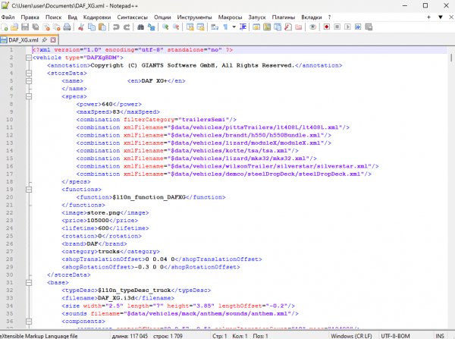Screen dimensions: 455x339
Task: Click the UTF-8-BOM encoding in status bar
Action: 395,336
